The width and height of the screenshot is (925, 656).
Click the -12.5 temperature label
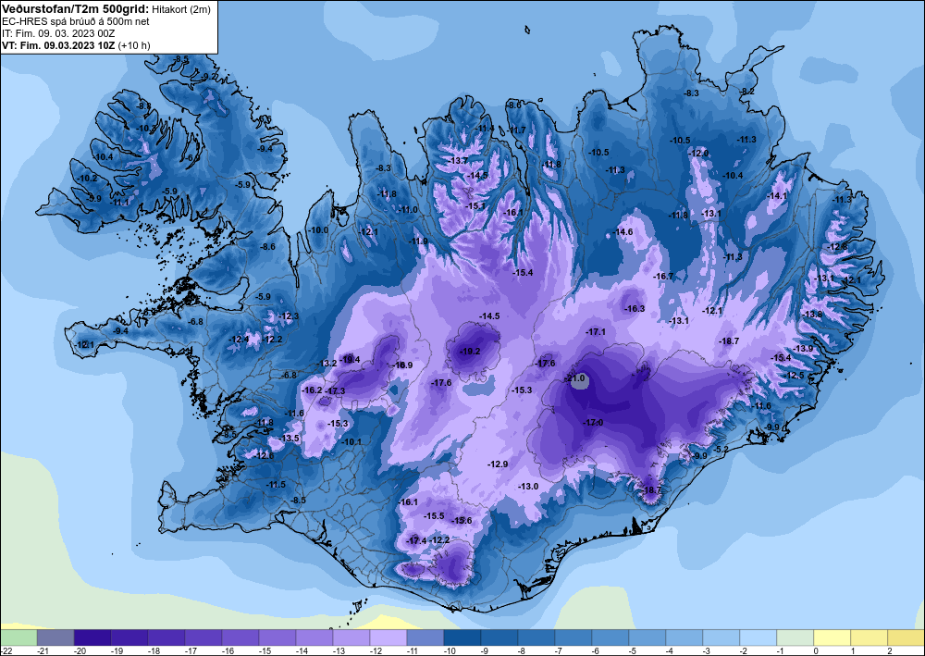pos(794,376)
